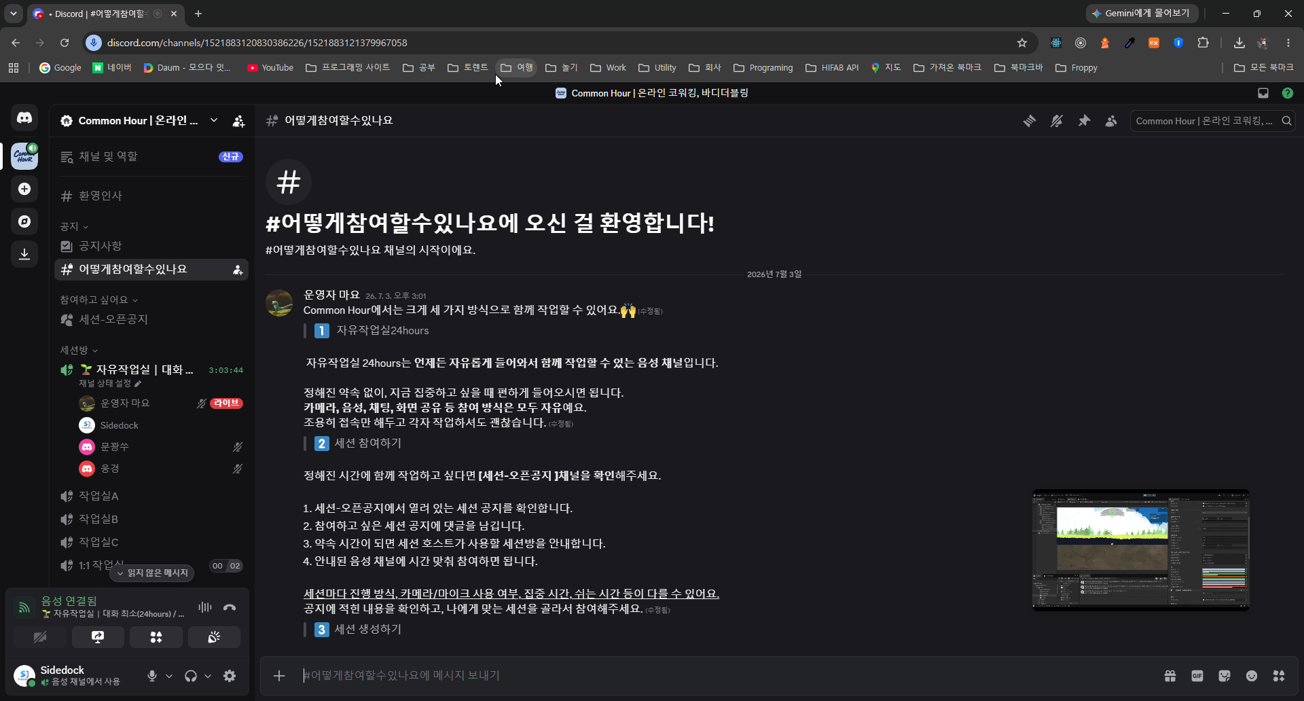Open the 공지사항 channel
1304x701 pixels.
coord(151,246)
